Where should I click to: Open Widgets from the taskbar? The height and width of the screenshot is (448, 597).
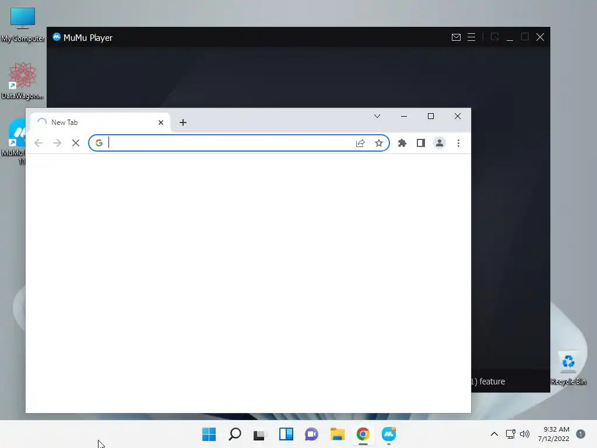[x=286, y=434]
